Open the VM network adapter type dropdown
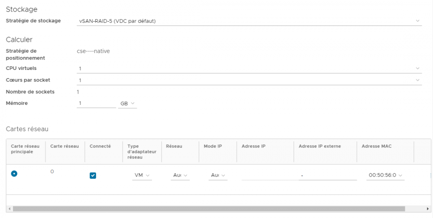The height and width of the screenshot is (218, 433). (x=142, y=175)
